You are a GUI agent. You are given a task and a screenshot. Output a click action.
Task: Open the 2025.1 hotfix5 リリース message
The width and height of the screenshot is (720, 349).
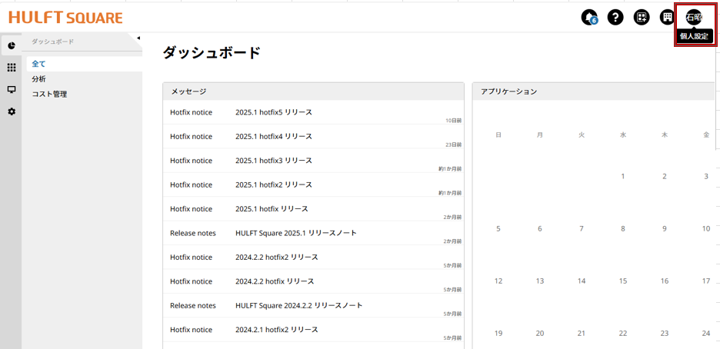273,112
